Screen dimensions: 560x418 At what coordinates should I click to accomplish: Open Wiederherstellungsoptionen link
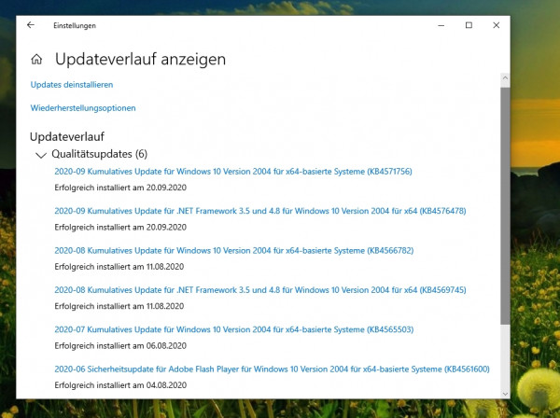[83, 108]
